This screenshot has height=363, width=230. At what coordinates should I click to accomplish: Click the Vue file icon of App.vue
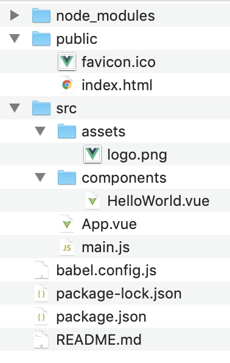pos(67,224)
